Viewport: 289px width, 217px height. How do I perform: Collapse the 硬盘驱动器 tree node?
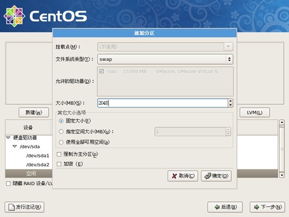(x=8, y=138)
